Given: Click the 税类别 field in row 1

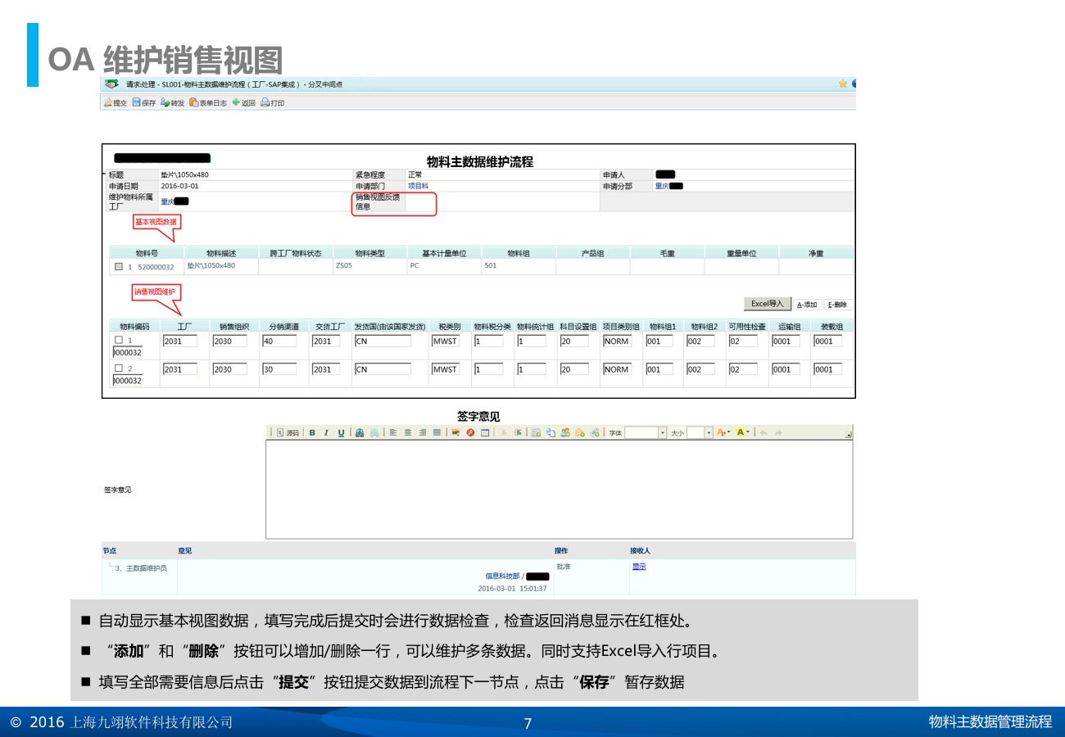Looking at the screenshot, I should point(445,341).
